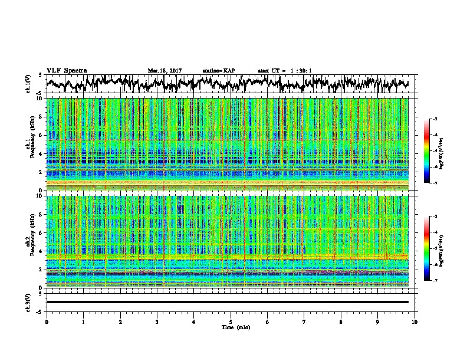Click the 'Time (min)' axis label
The width and height of the screenshot is (467, 361).
tap(236, 327)
